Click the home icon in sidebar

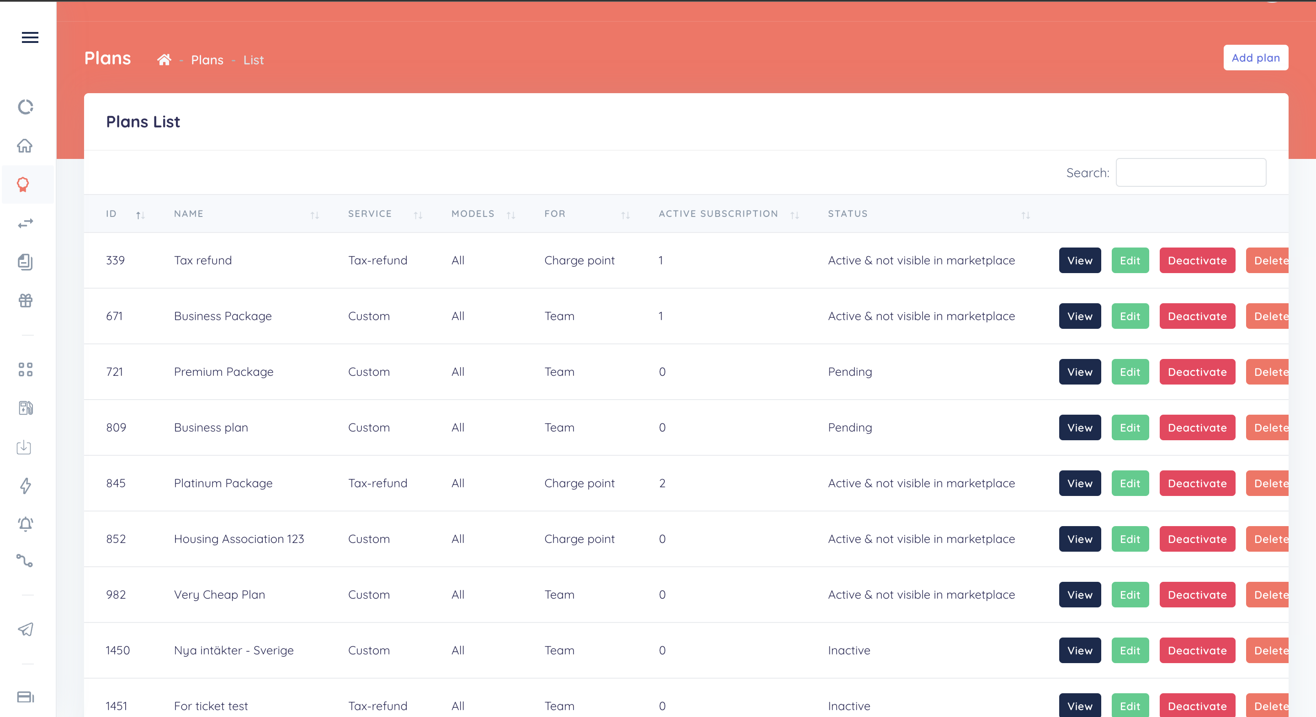[x=25, y=146]
